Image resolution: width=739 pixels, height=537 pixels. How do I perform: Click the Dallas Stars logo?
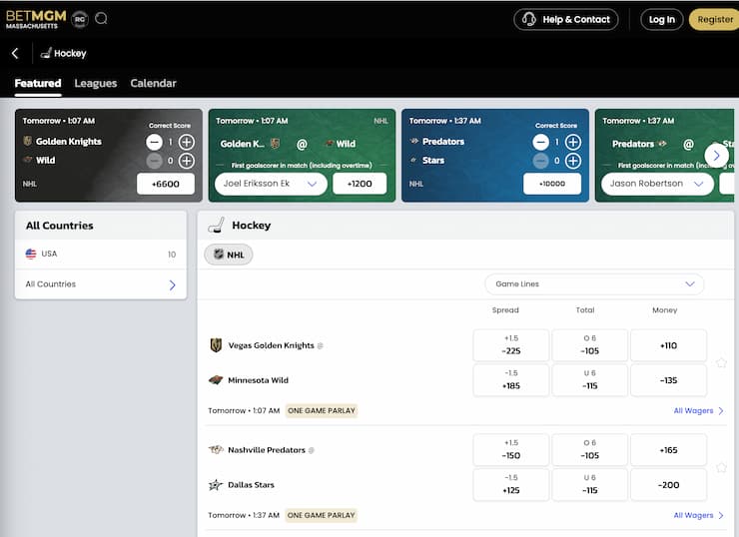(216, 485)
